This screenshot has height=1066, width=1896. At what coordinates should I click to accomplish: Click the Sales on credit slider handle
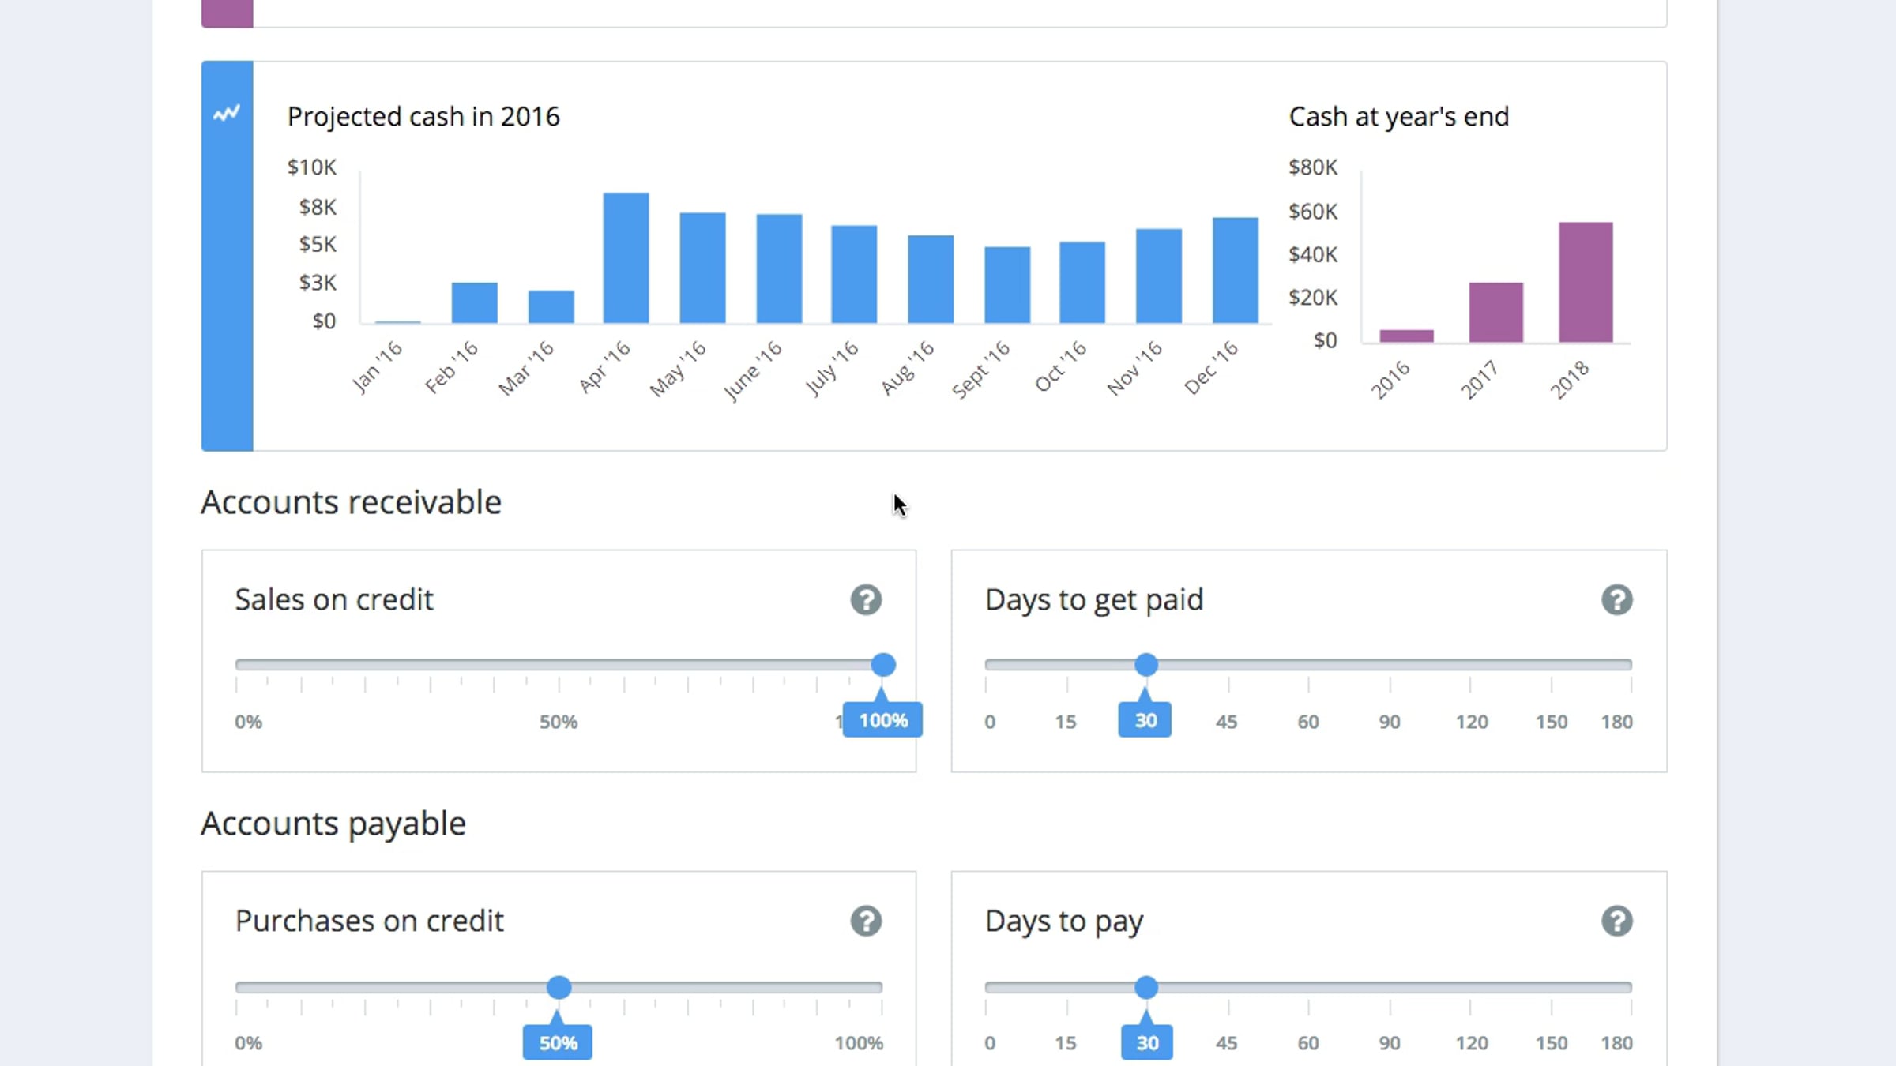(x=883, y=665)
